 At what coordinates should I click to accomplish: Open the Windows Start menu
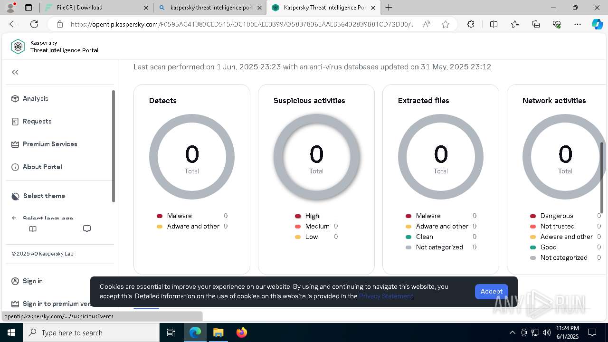(x=11, y=332)
